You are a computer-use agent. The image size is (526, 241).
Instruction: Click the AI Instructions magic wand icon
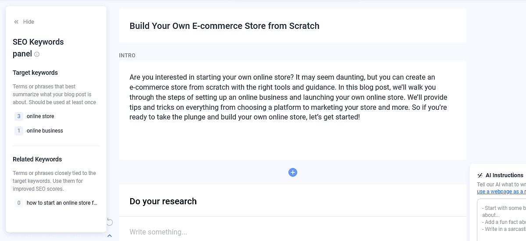480,175
